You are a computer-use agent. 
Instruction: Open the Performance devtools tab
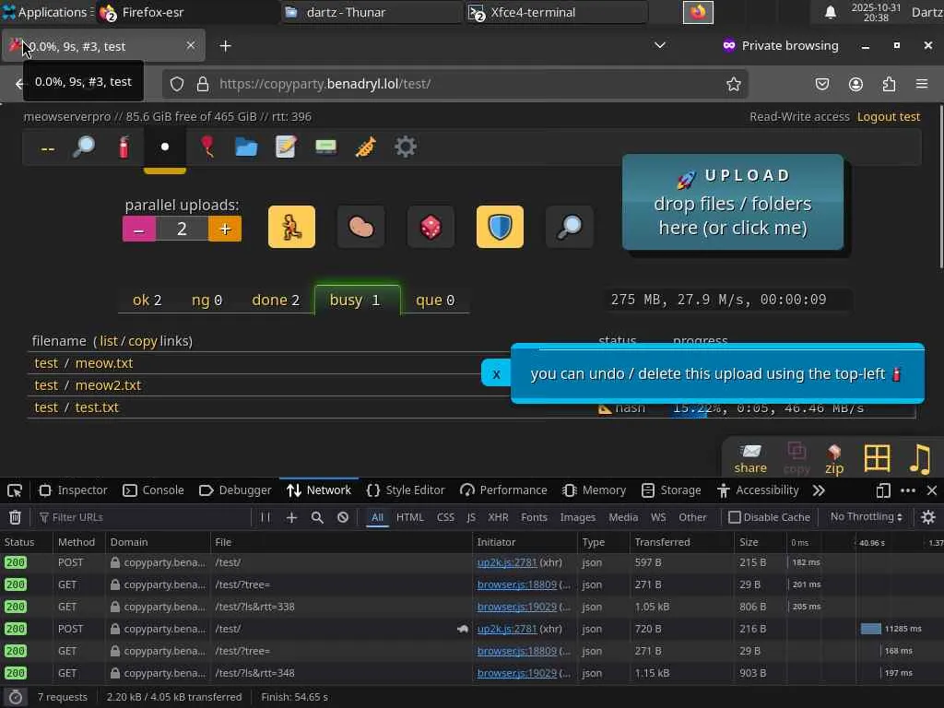(x=503, y=490)
